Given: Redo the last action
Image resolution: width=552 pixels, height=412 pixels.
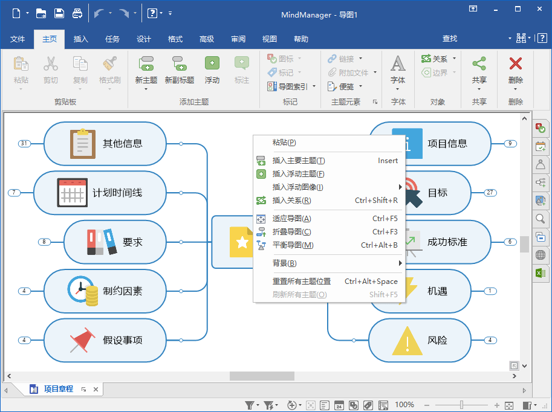Looking at the screenshot, I should point(123,13).
